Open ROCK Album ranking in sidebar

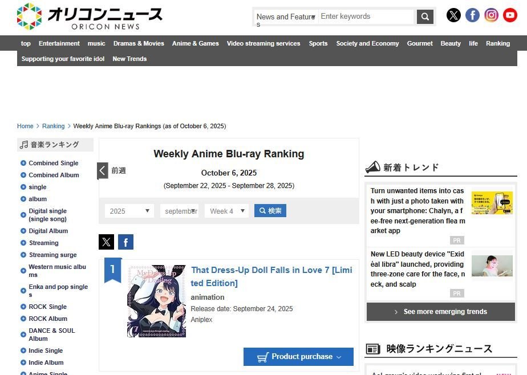pyautogui.click(x=48, y=319)
